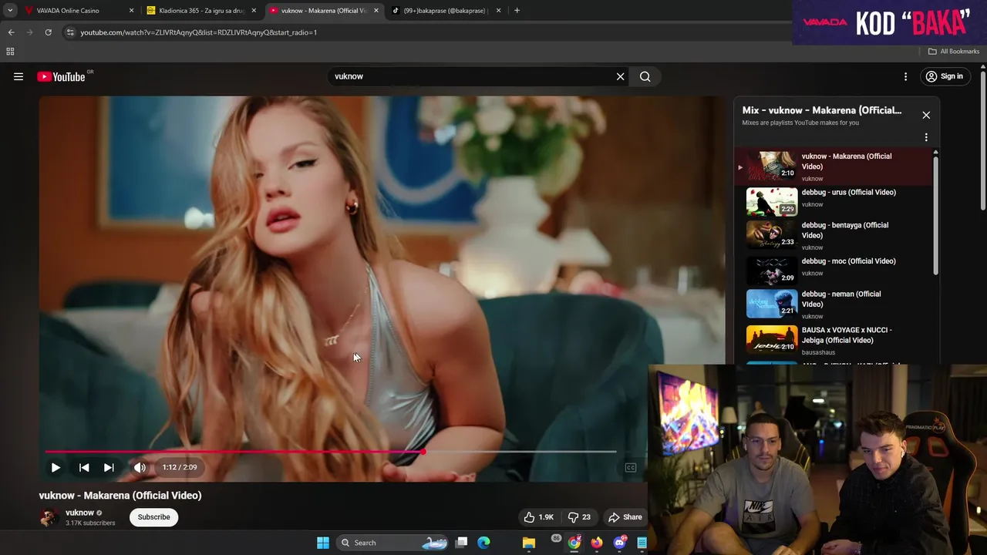Open Firefox from the taskbar
Image resolution: width=987 pixels, height=555 pixels.
[x=597, y=543]
